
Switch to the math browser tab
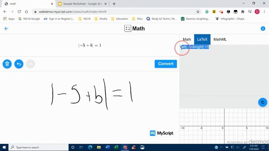(29, 4)
